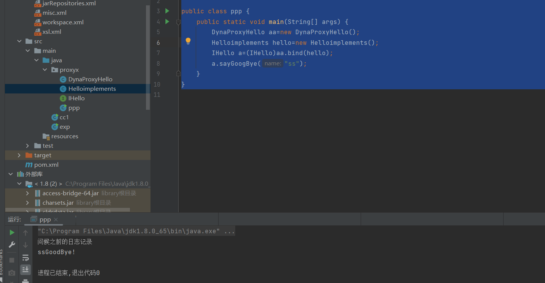
Task: Click the down arrow in run console
Action: point(25,245)
